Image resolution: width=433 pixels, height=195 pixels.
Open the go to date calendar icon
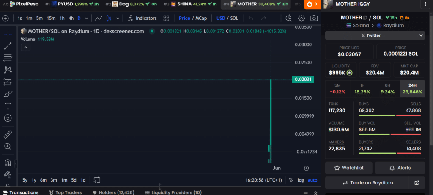(x=97, y=180)
